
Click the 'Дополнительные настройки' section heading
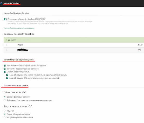point(16,86)
